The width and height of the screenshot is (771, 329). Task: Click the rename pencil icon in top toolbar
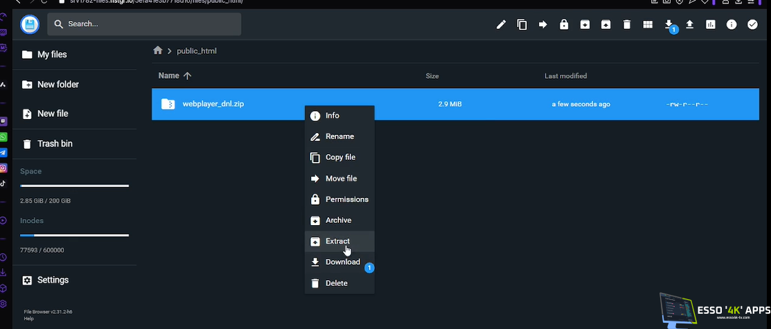(502, 25)
